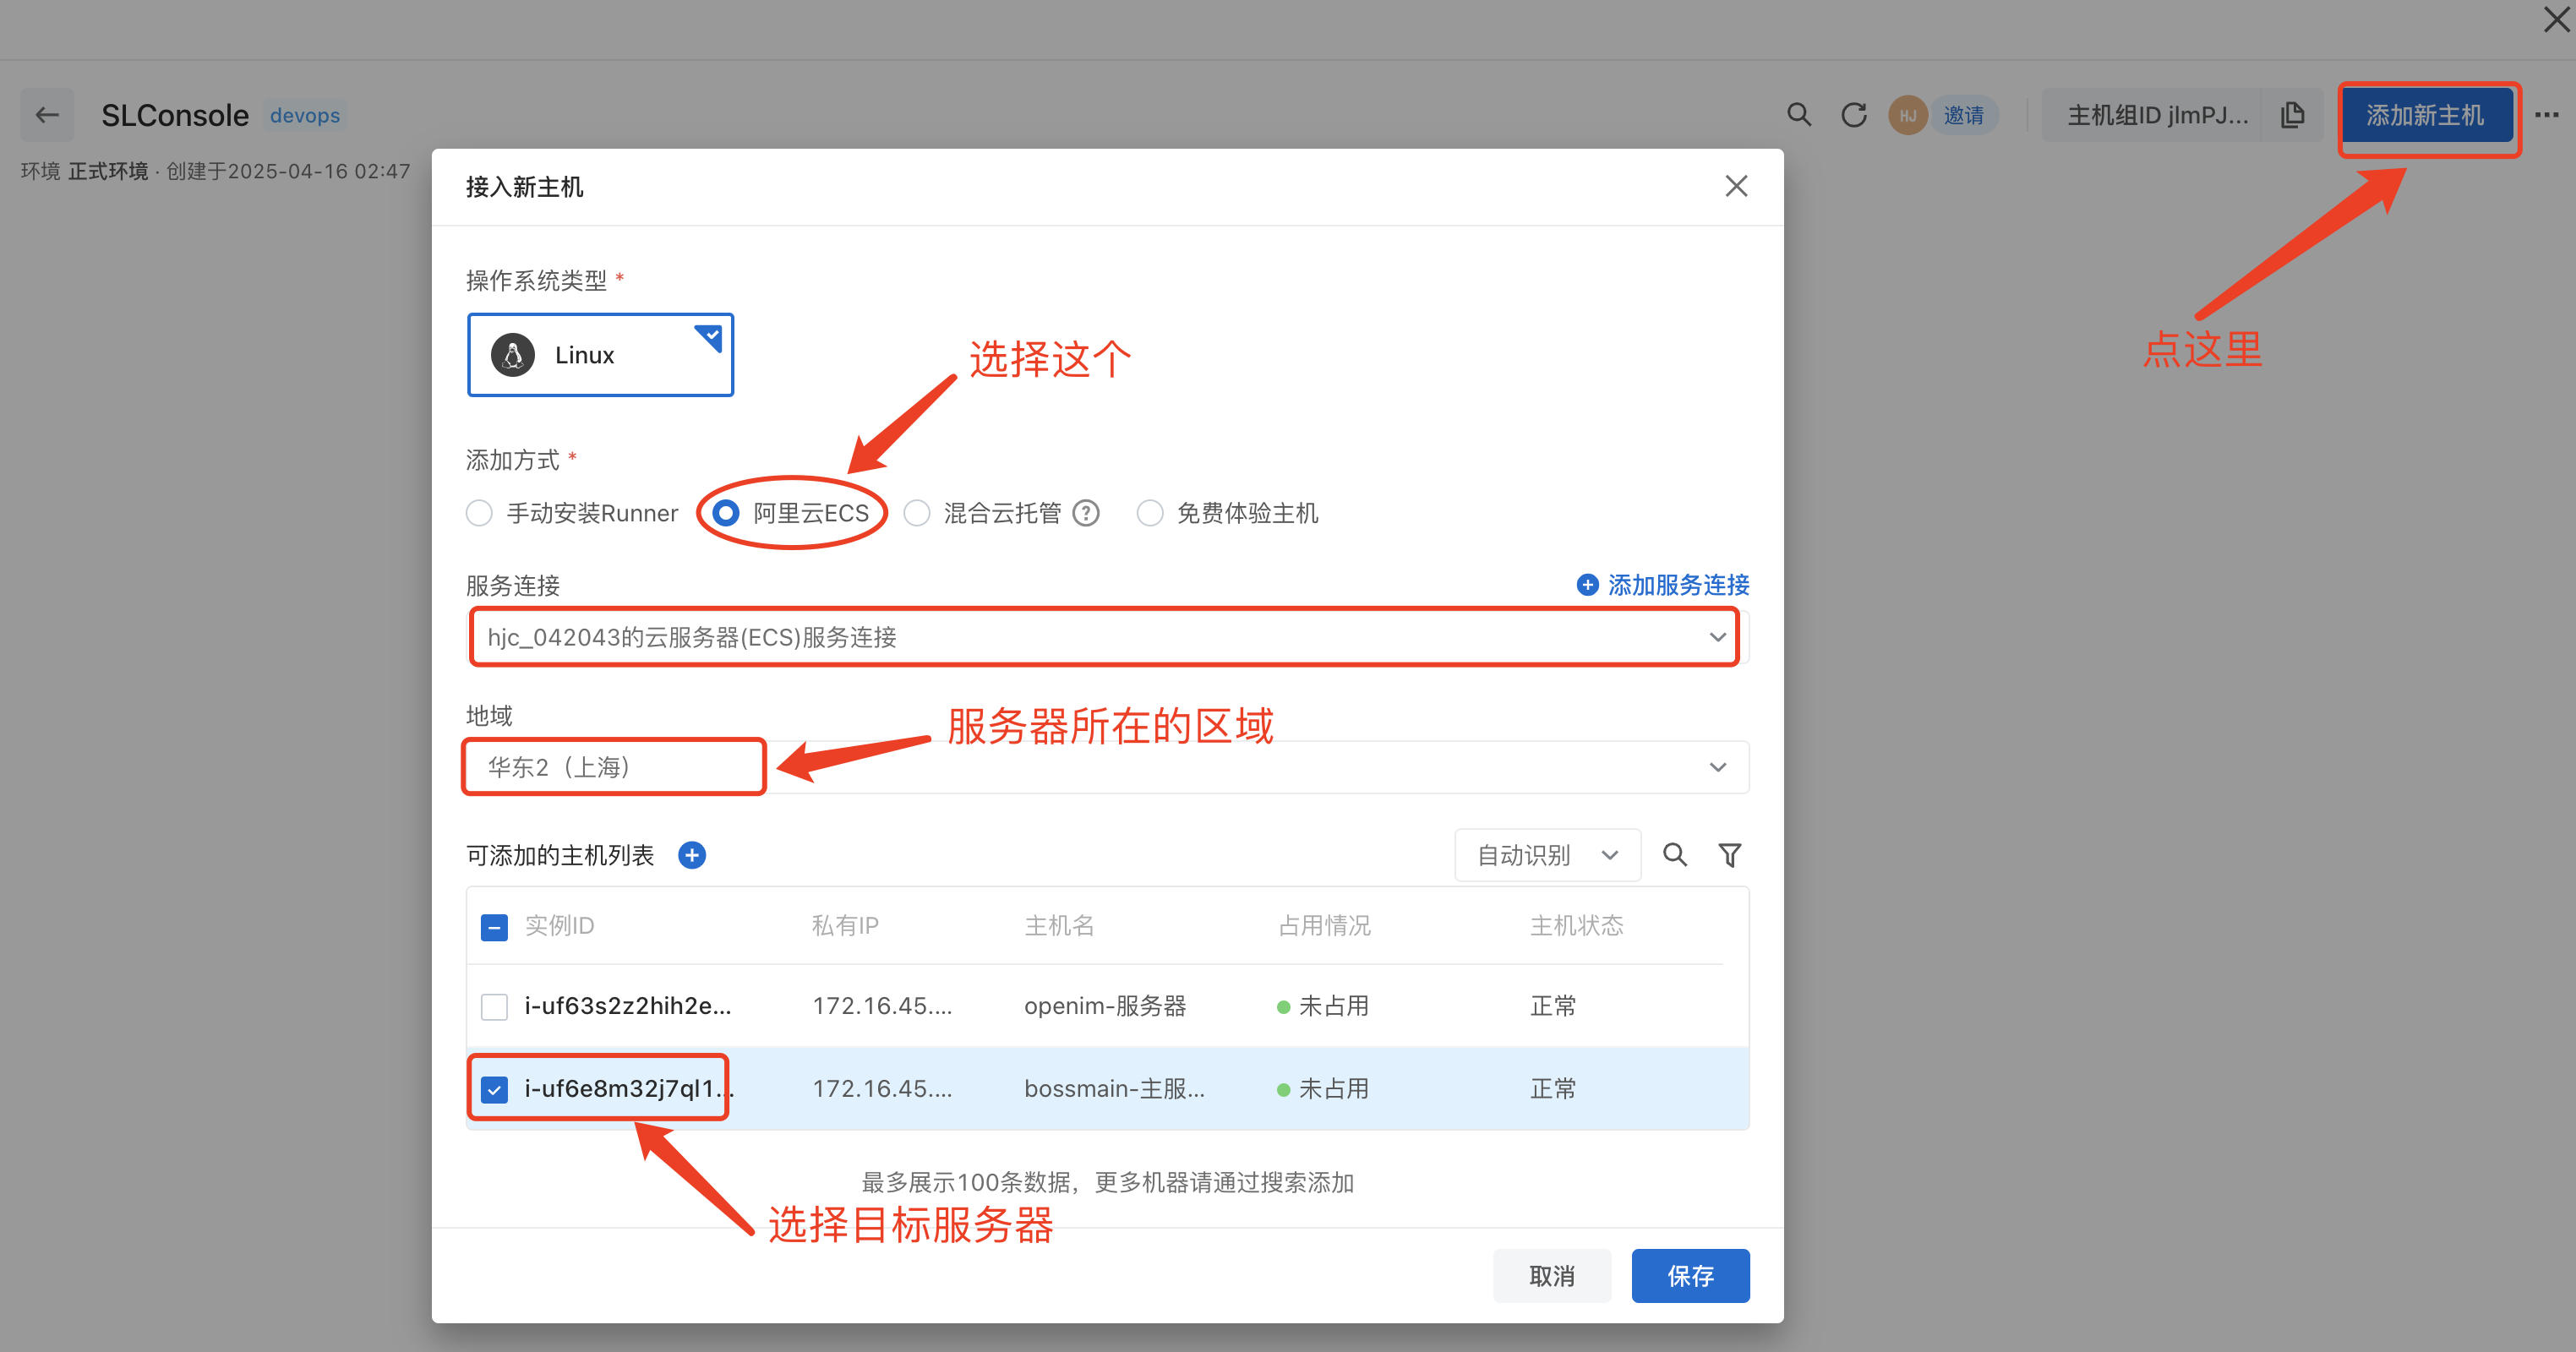Open the 地域 region dropdown showing 华东2（上海）
This screenshot has width=2576, height=1352.
click(x=1107, y=767)
